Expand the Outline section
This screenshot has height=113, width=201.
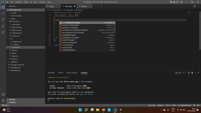26,100
